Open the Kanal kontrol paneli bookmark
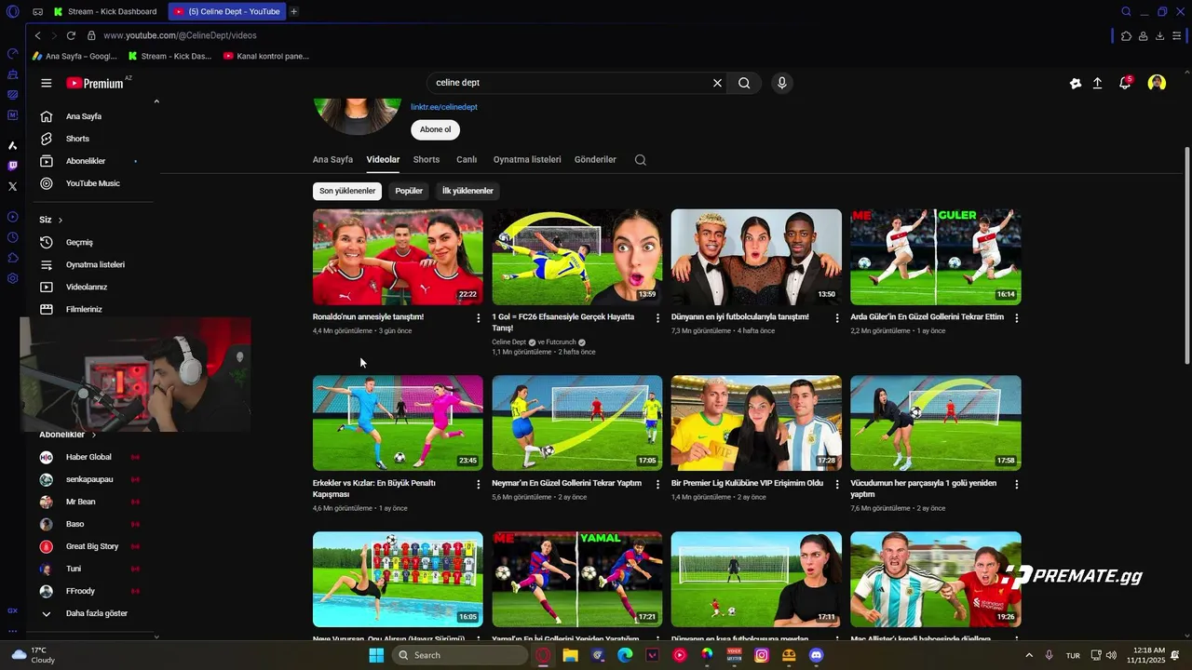Screen dimensions: 1192x670 point(266,56)
